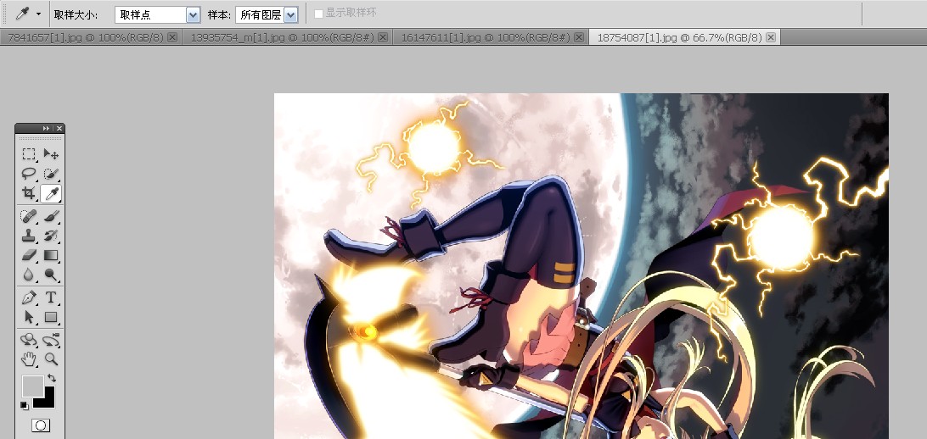Close the toolbox panel

pyautogui.click(x=59, y=128)
